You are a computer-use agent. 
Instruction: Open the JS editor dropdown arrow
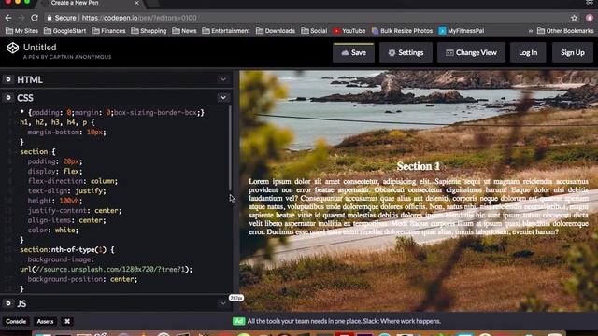coord(223,303)
